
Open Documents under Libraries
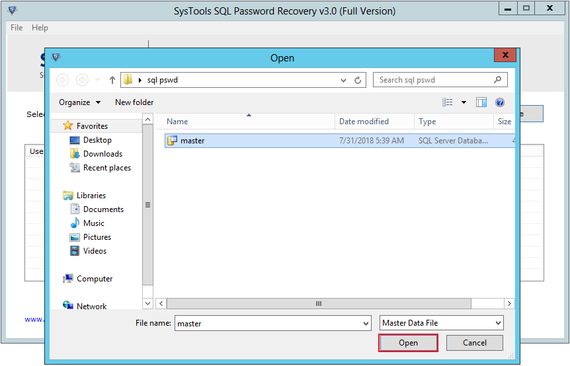pyautogui.click(x=103, y=209)
